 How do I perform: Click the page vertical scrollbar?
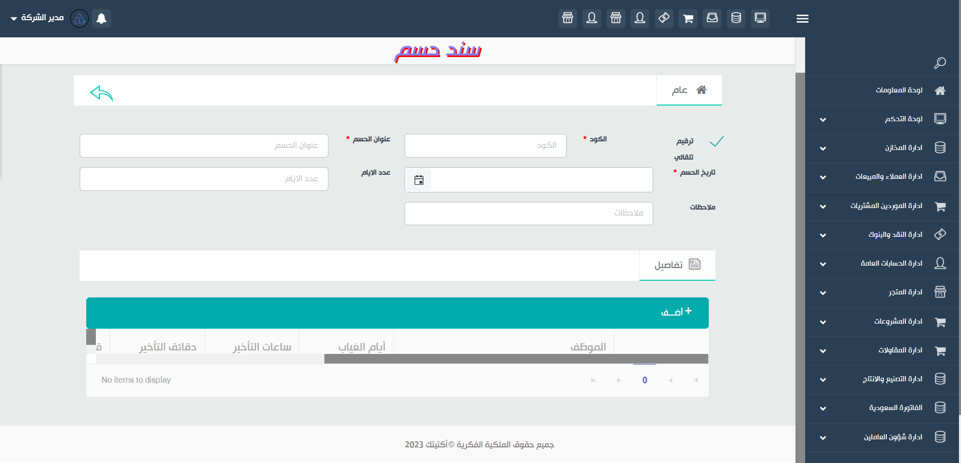pos(800,268)
